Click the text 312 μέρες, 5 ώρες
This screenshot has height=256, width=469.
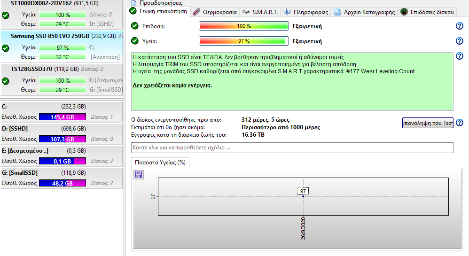[x=266, y=120]
